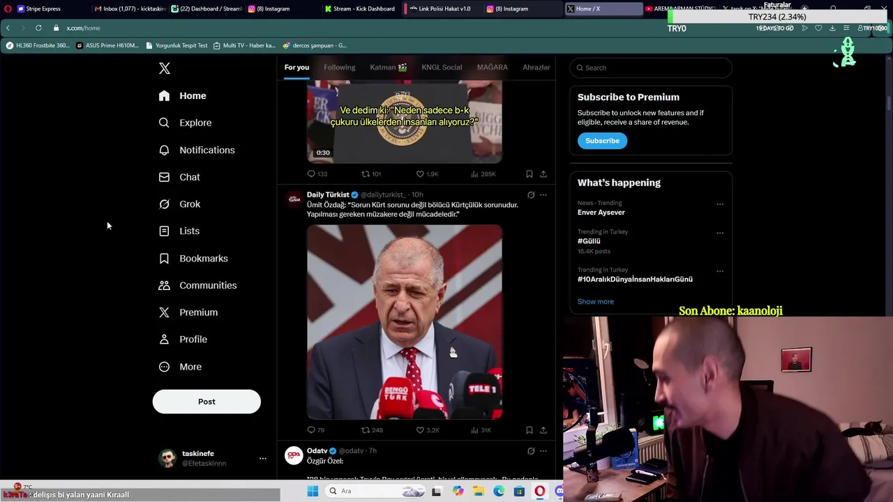Open Lists in the sidebar
This screenshot has width=893, height=502.
click(179, 231)
